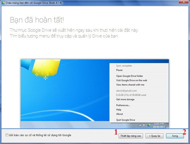
Task: Click the Google Drive tray icon in the preview image
Action: pos(149,125)
